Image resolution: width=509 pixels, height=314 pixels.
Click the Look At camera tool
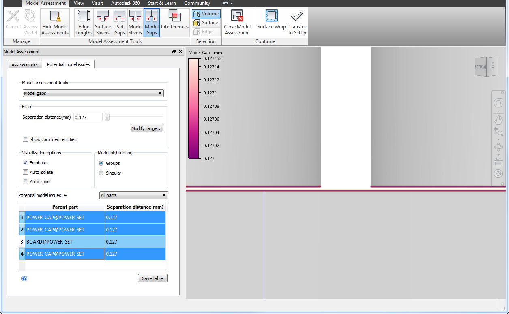point(498,162)
